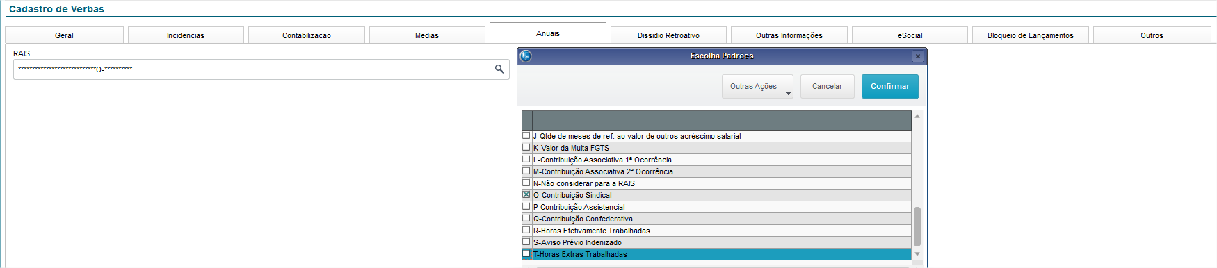Click the globe icon in dialog title bar
1217x268 pixels.
pos(526,56)
